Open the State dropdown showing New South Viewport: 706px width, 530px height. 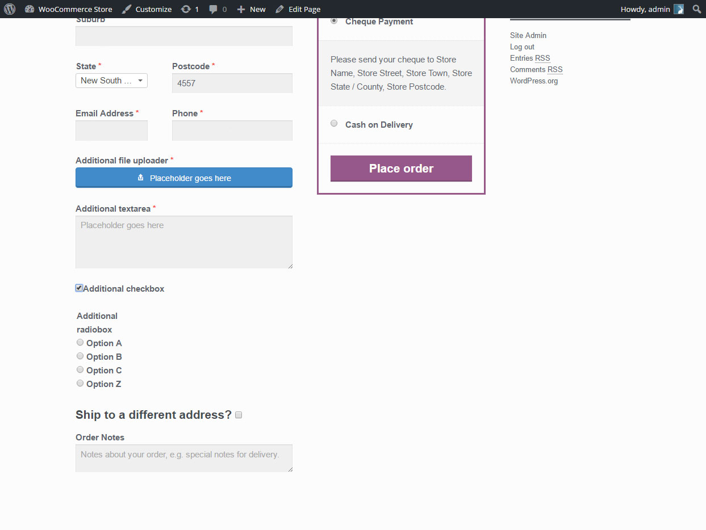[x=111, y=81]
